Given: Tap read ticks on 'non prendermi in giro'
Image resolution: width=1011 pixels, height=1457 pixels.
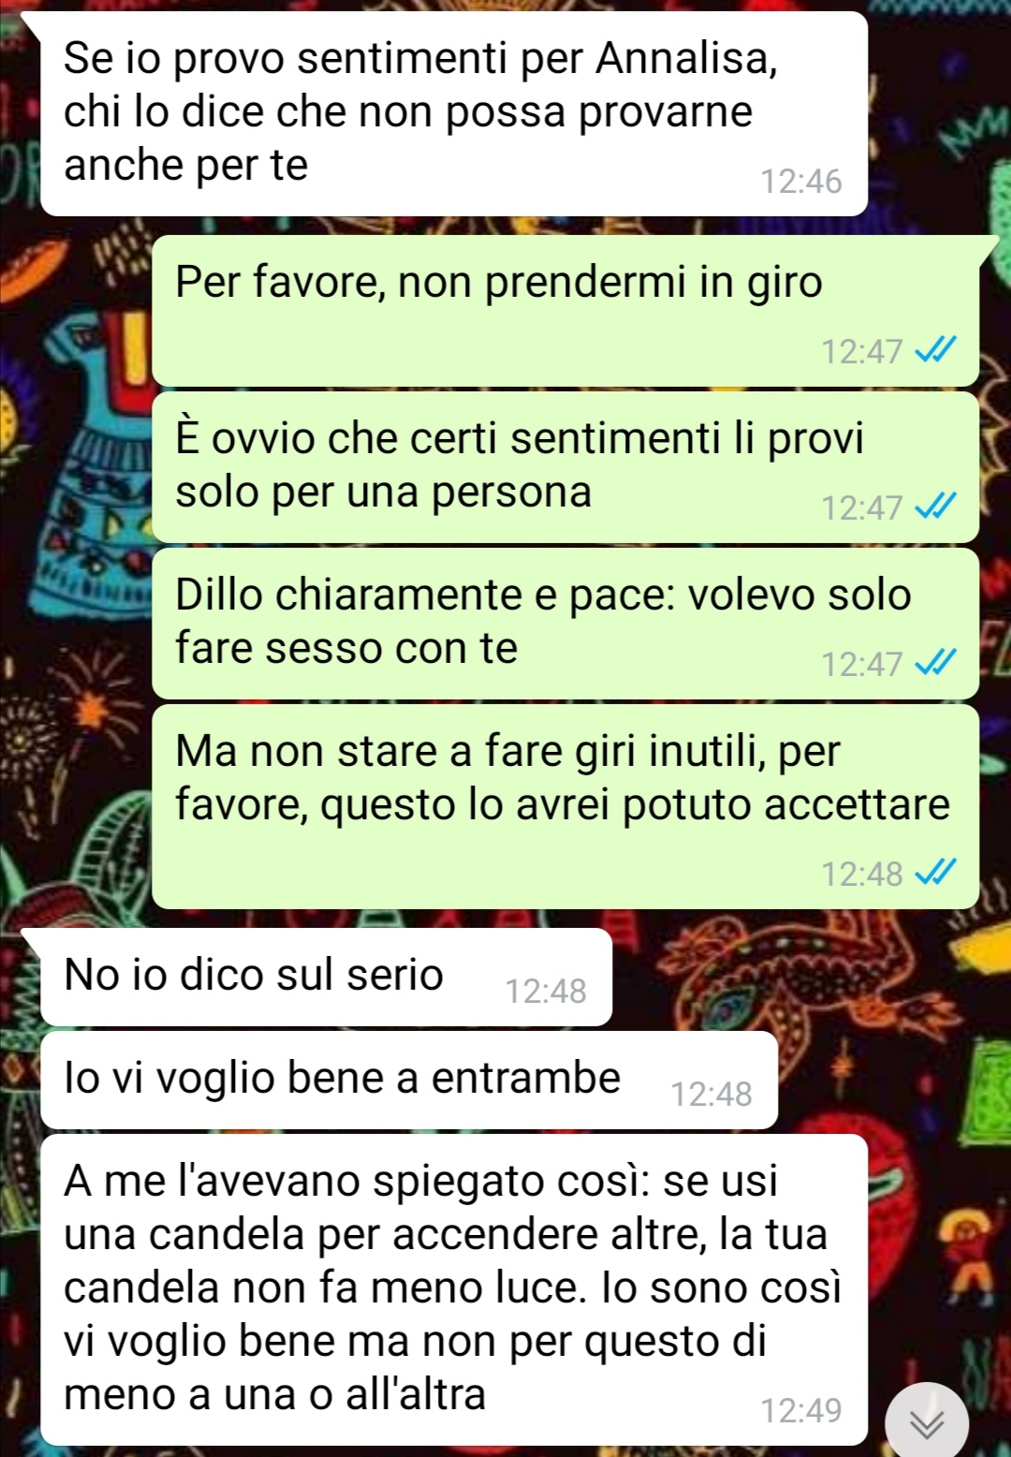Looking at the screenshot, I should (935, 350).
